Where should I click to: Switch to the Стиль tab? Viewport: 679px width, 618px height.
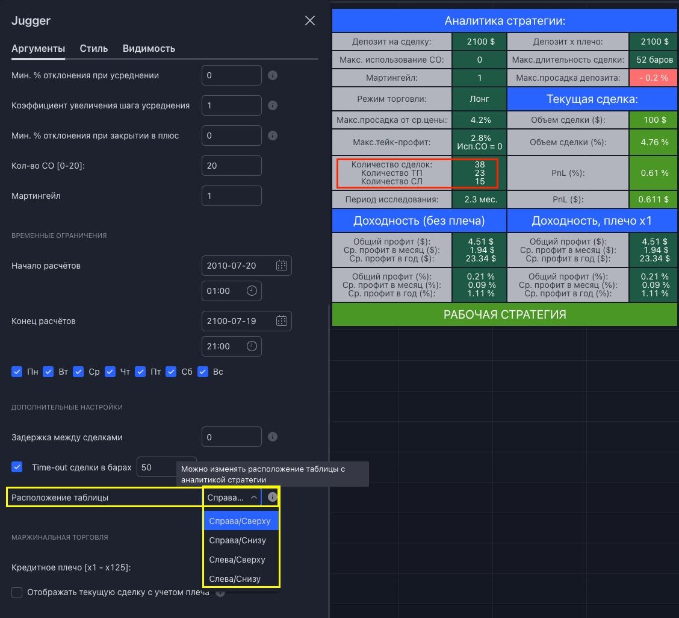pyautogui.click(x=94, y=48)
